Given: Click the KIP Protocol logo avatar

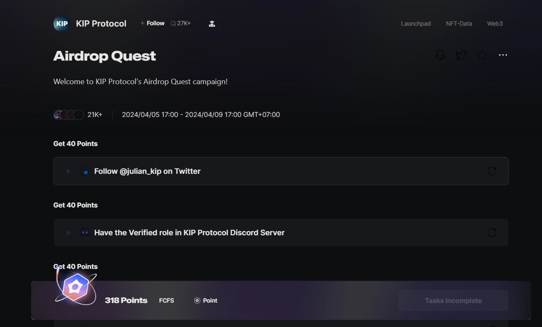Looking at the screenshot, I should coord(62,24).
